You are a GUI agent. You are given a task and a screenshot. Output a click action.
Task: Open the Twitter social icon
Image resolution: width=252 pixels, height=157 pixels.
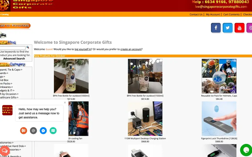pos(227,28)
